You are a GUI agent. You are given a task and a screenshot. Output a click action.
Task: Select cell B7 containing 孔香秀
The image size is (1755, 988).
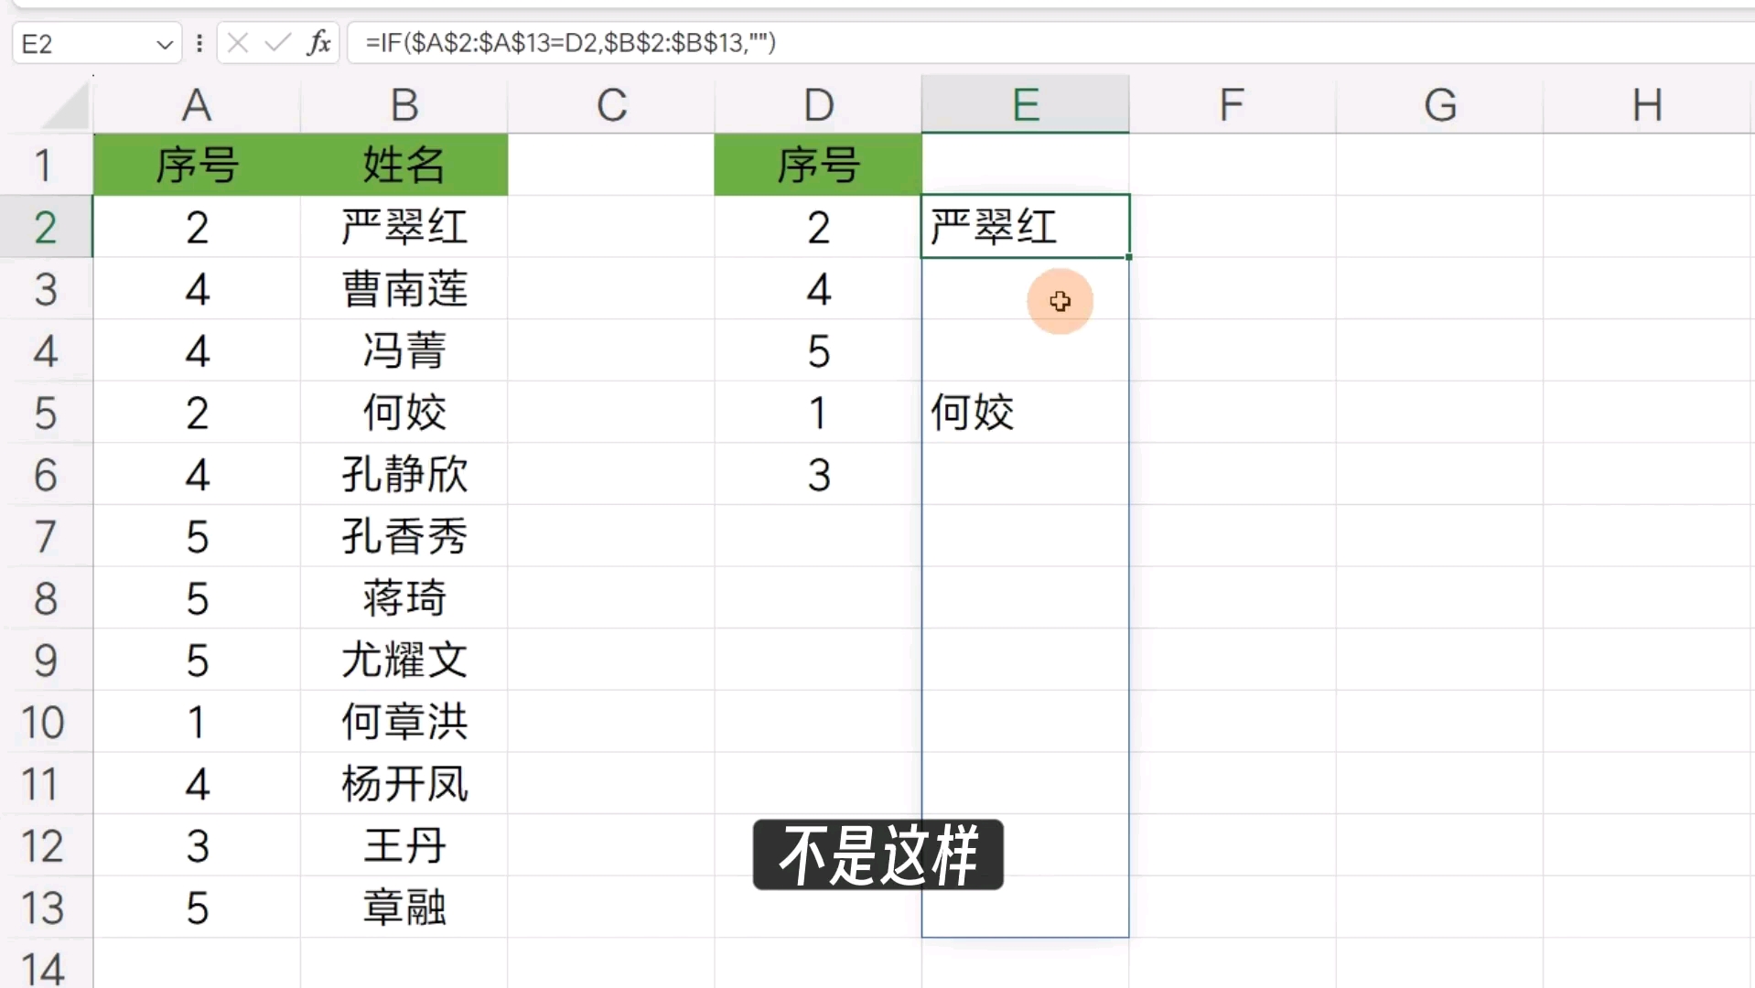point(404,537)
